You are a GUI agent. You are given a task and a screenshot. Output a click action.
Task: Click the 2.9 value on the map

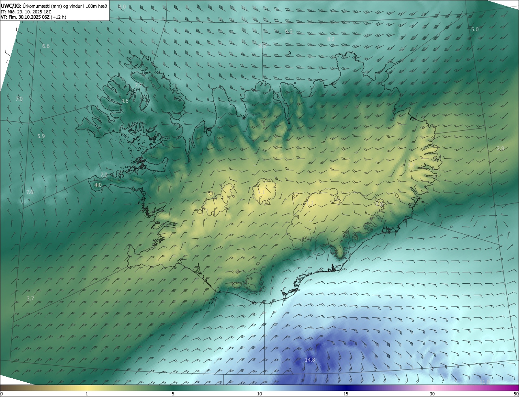(500, 149)
